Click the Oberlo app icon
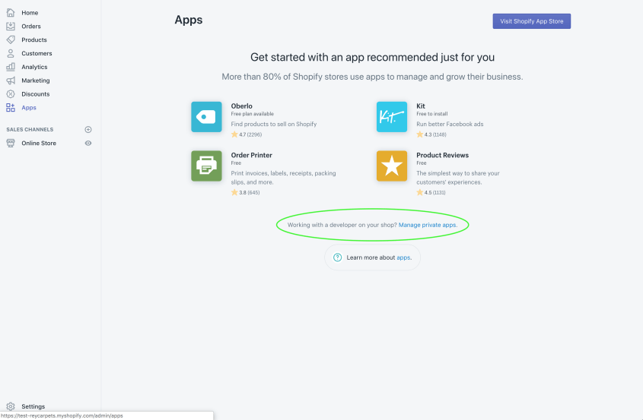The image size is (643, 420). click(x=206, y=117)
